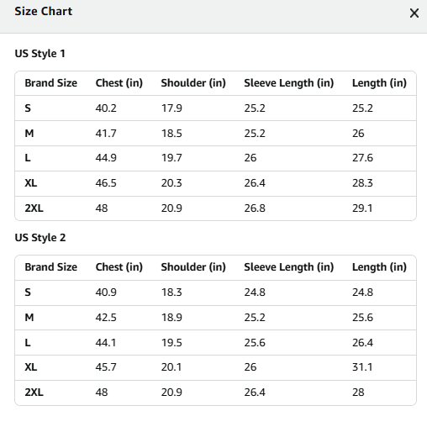Click Style 2 Shoulder (in) column header
Viewport: 427px width, 427px height.
click(x=193, y=267)
